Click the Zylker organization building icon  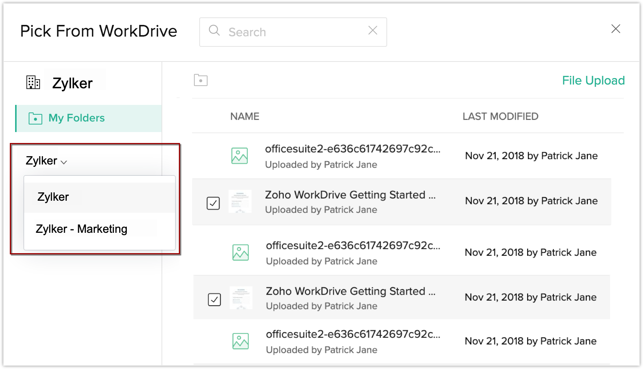click(33, 82)
